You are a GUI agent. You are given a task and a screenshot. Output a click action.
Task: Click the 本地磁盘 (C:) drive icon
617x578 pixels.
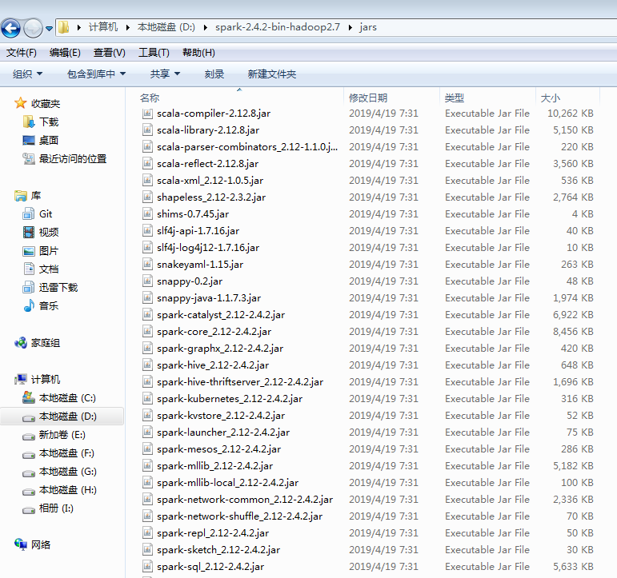28,397
